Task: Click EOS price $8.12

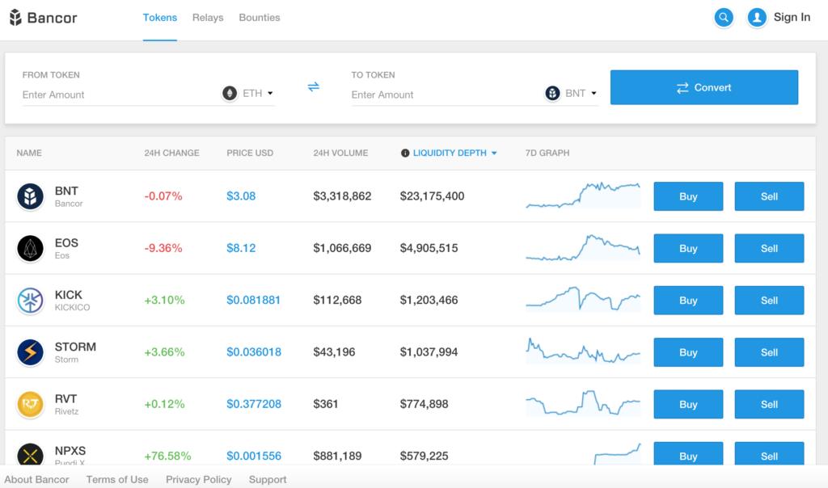Action: pyautogui.click(x=241, y=248)
